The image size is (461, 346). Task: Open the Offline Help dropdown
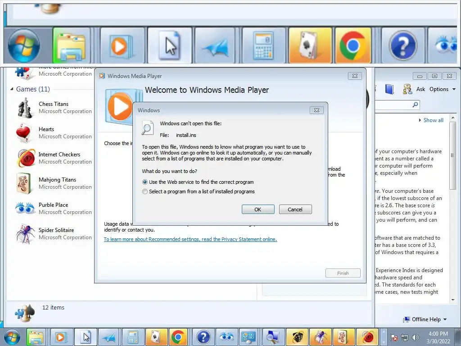click(x=425, y=319)
